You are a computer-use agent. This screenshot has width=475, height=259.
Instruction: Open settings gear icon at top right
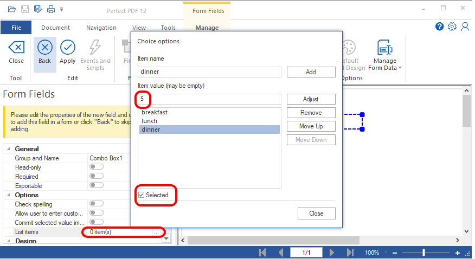pyautogui.click(x=452, y=27)
